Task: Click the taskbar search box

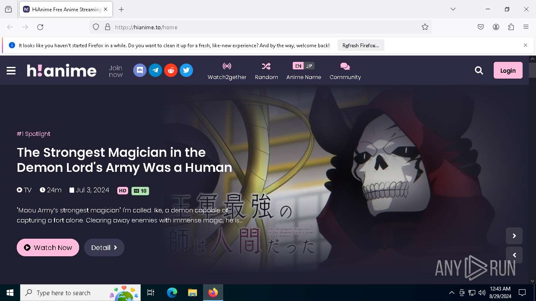Action: [x=81, y=293]
